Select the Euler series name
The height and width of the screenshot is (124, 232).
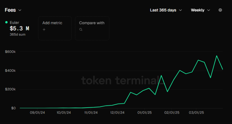[15, 23]
